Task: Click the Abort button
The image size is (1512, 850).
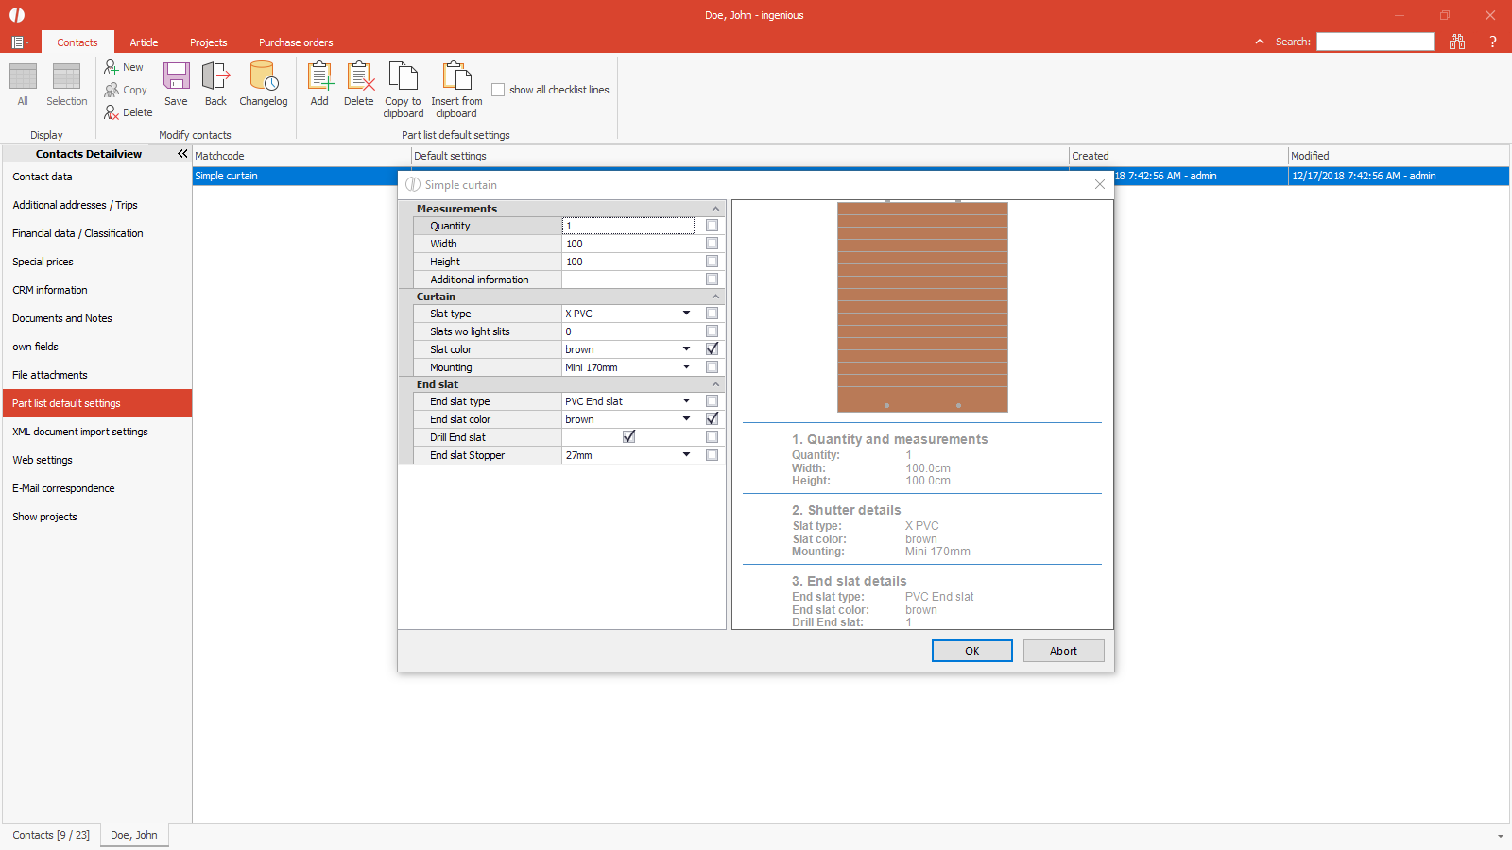Action: tap(1063, 651)
